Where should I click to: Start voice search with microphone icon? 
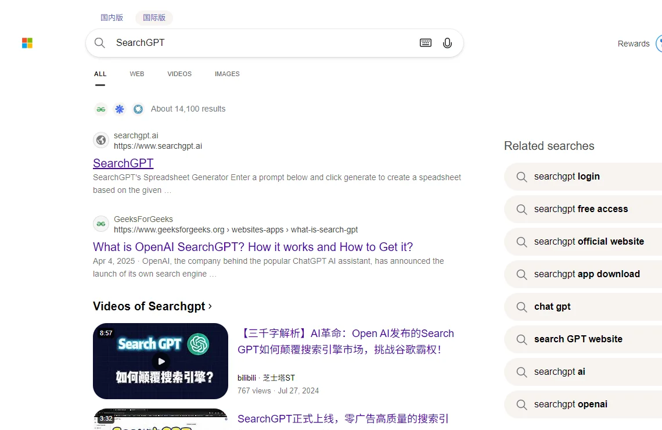point(447,42)
